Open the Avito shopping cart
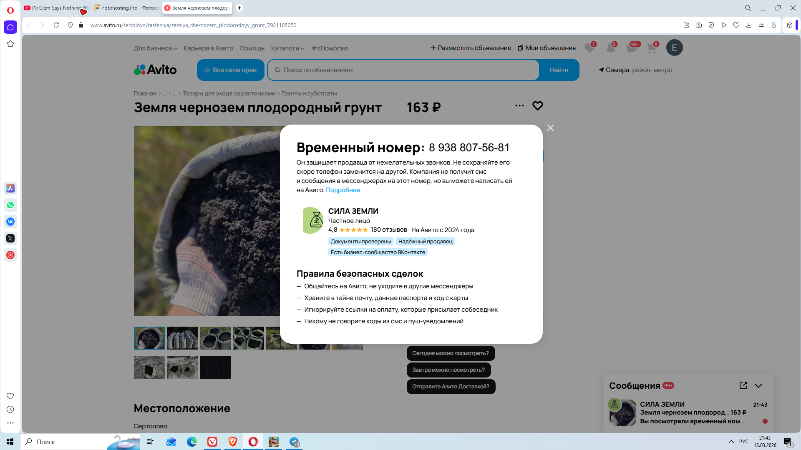 point(652,48)
